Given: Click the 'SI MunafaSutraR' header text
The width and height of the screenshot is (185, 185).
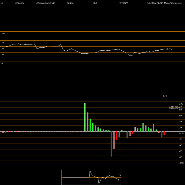Looking at the screenshot, I should [46, 3].
